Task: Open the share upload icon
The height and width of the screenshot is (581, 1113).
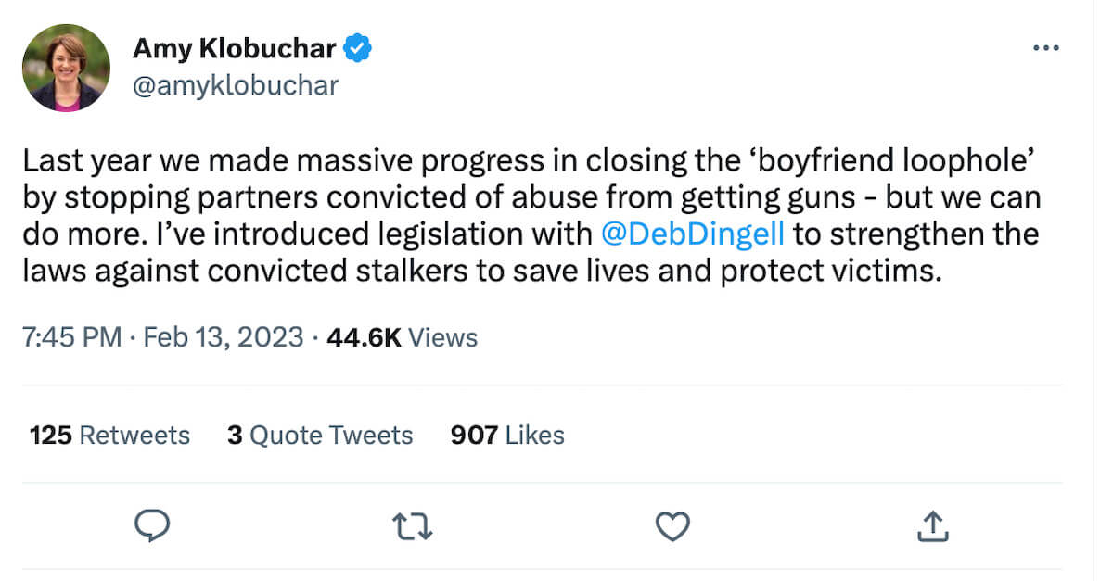Action: point(932,525)
